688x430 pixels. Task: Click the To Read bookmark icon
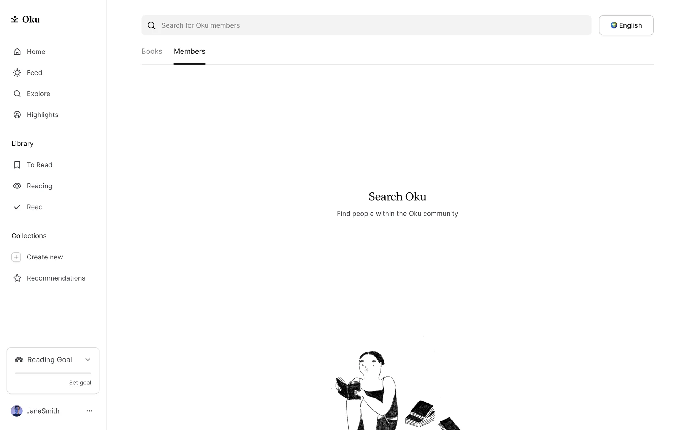(x=17, y=165)
